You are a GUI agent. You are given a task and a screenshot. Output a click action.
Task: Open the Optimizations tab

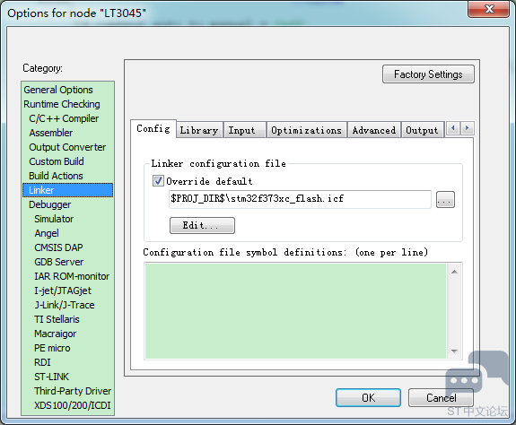(x=306, y=130)
